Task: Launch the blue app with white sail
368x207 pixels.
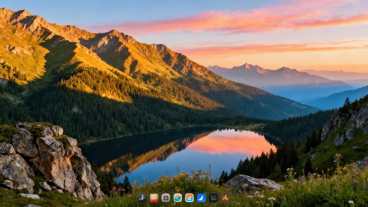Action: click(x=201, y=198)
